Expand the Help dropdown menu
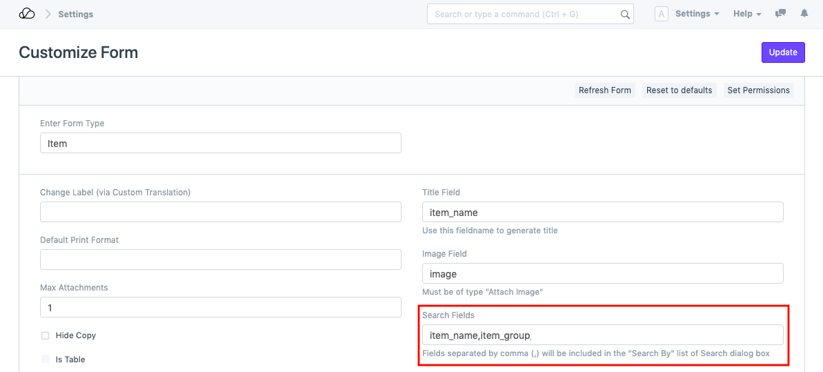Viewport: 823px width, 372px height. coord(746,14)
